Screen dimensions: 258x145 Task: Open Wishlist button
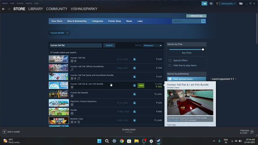pos(196,16)
